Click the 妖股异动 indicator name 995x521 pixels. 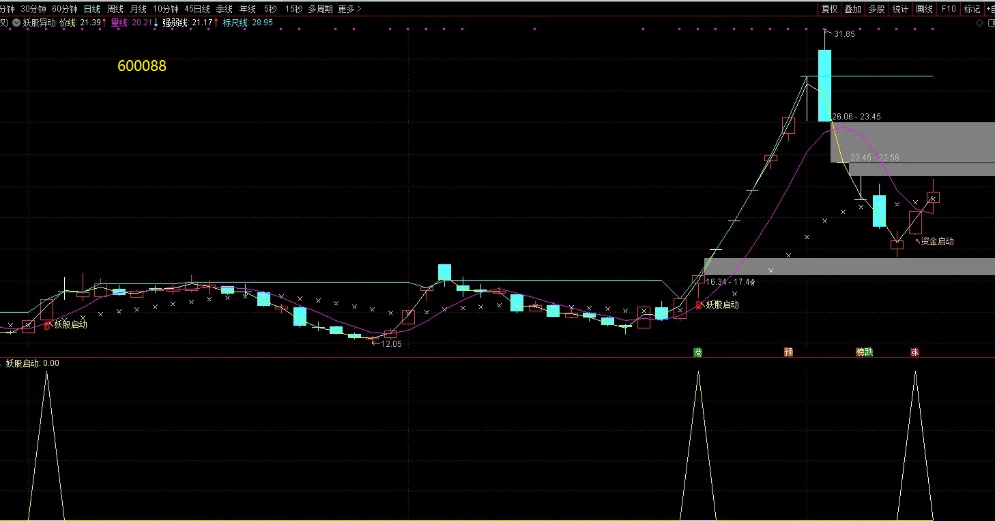[40, 23]
